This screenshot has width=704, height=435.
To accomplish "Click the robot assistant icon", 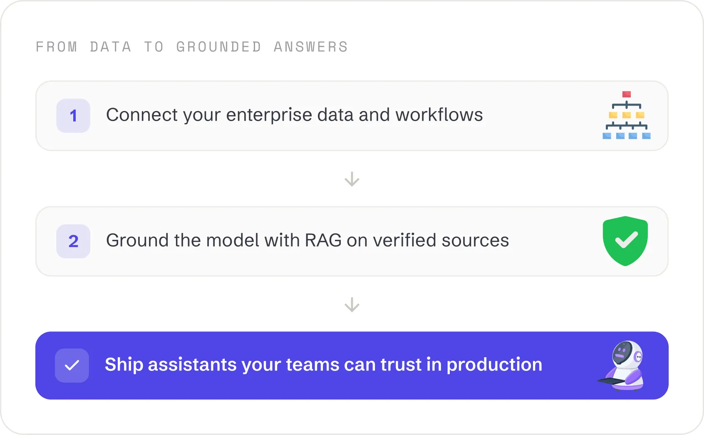I will click(621, 366).
